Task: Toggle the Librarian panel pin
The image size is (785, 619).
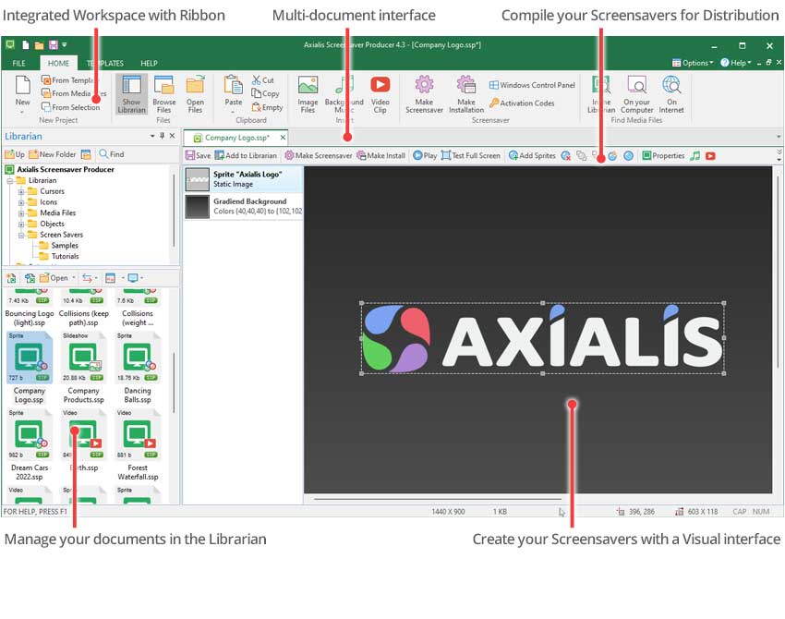Action: pyautogui.click(x=163, y=136)
